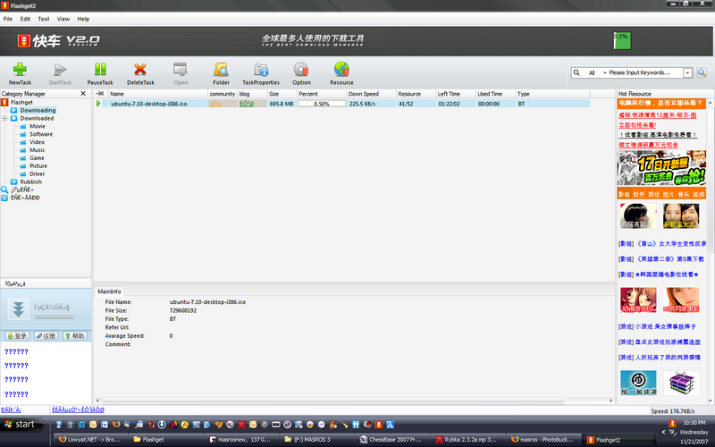Collapse the Downloaded category tree node
Image resolution: width=715 pixels, height=447 pixels.
pyautogui.click(x=4, y=118)
